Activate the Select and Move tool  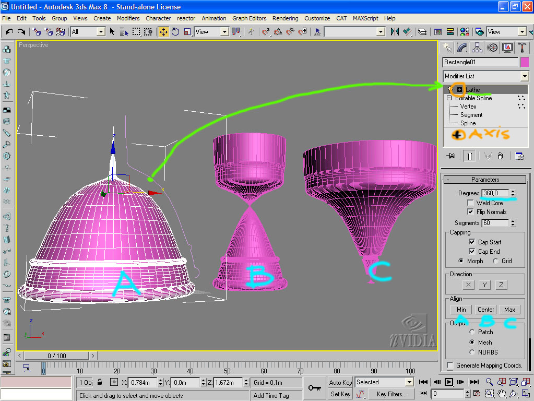pyautogui.click(x=163, y=32)
